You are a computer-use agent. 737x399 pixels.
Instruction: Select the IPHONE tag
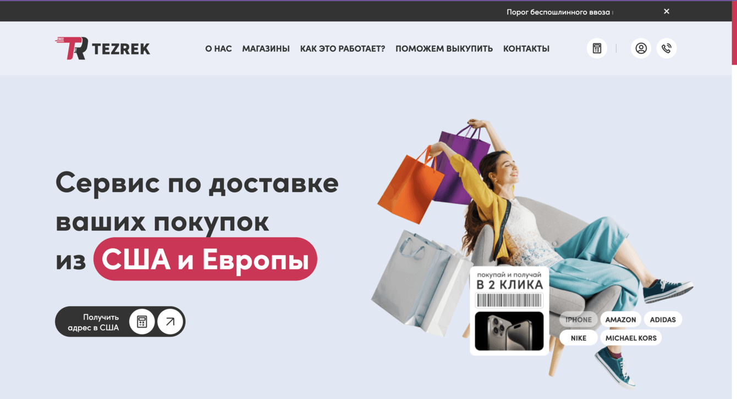click(579, 319)
